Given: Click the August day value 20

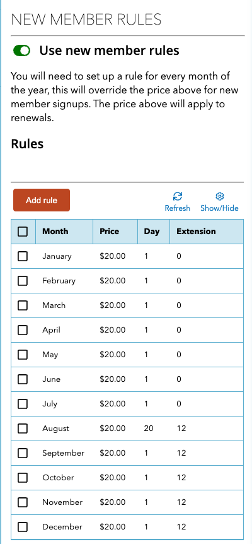Looking at the screenshot, I should click(x=149, y=429).
